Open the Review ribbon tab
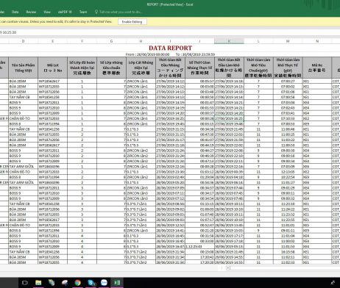Screen dimensions: 340x288 31,12
